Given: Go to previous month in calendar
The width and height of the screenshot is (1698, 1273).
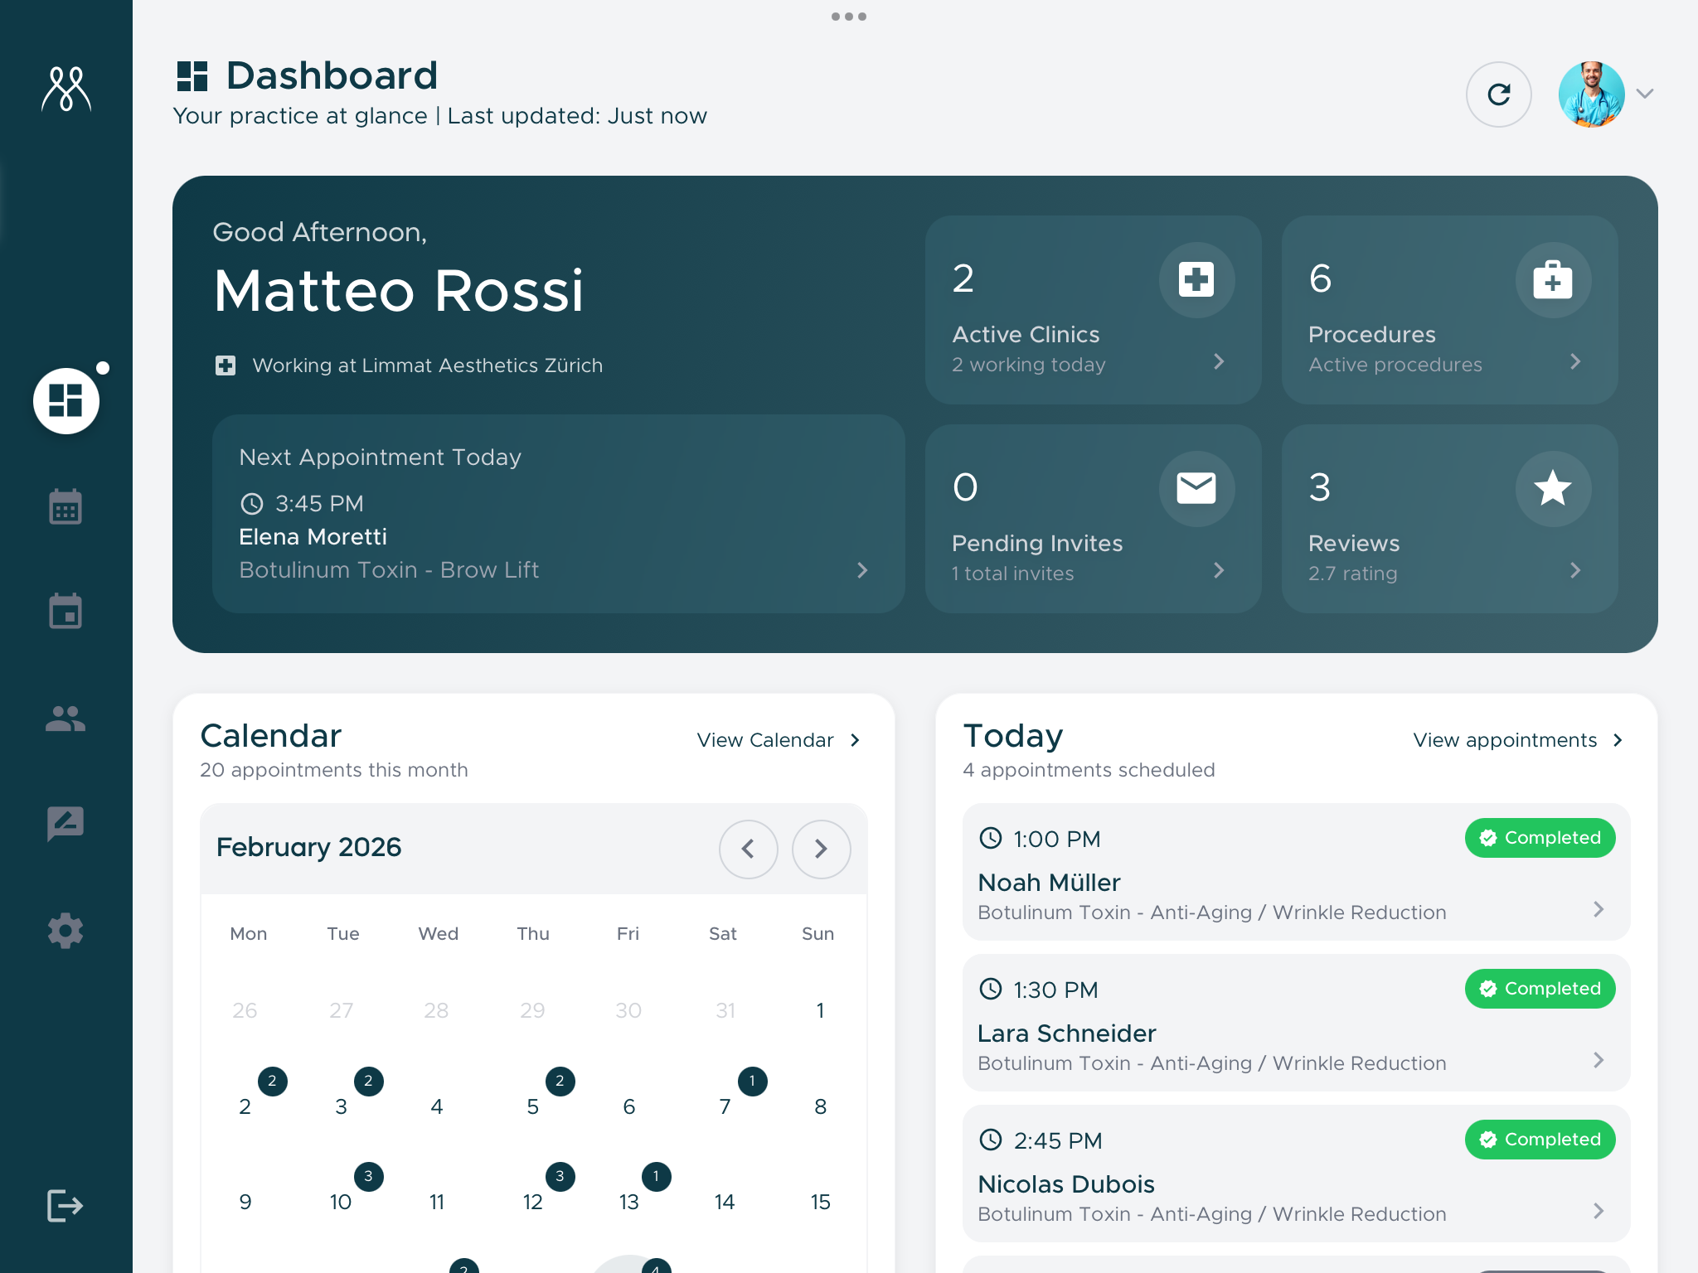Looking at the screenshot, I should (748, 849).
